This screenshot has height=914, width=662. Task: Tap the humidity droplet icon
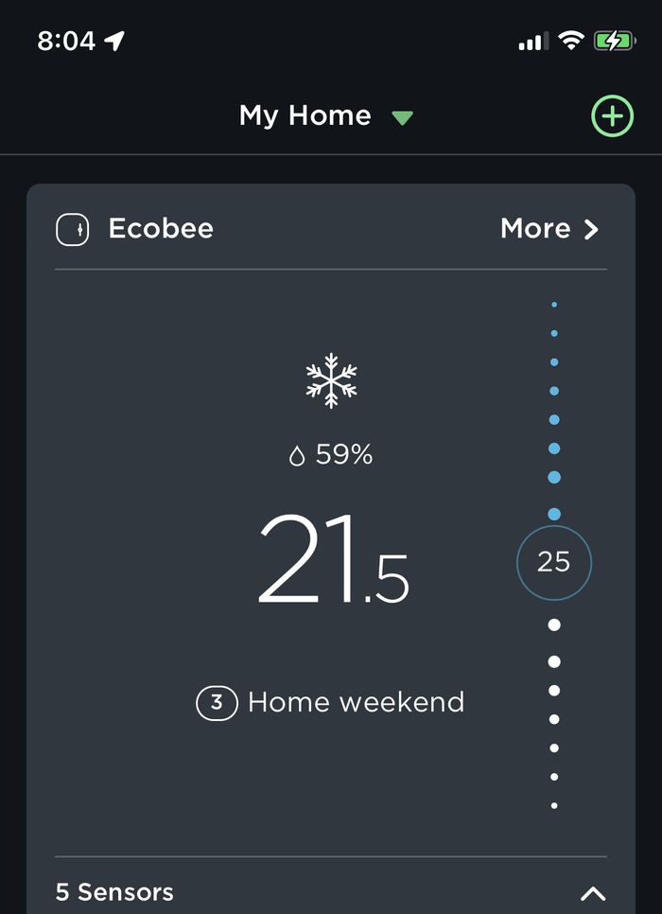297,457
